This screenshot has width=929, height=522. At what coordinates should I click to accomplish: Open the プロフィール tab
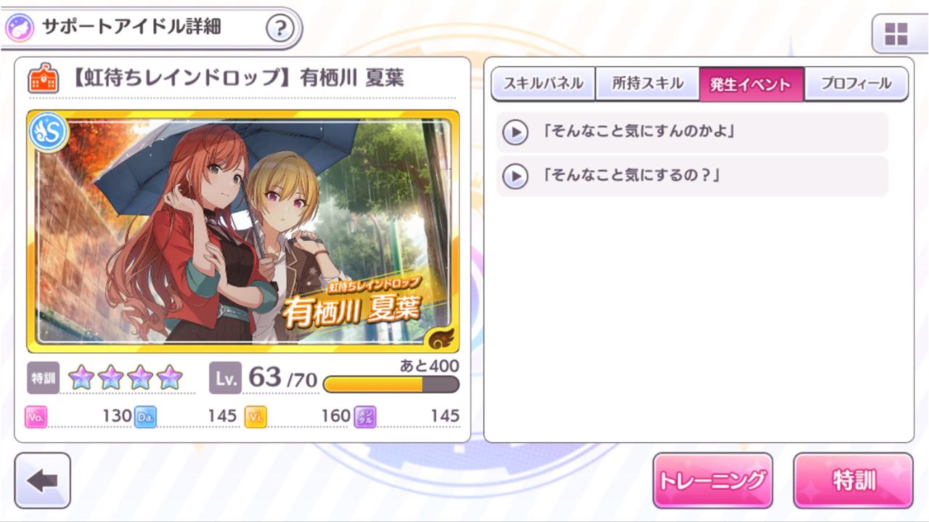pos(856,83)
